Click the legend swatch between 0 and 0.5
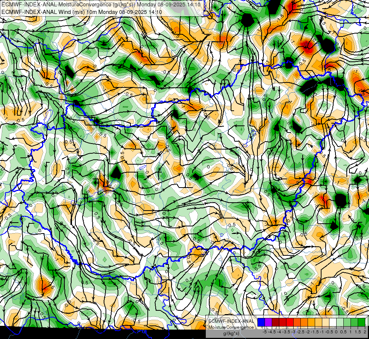This screenshot has width=369, height=339. (x=340, y=322)
